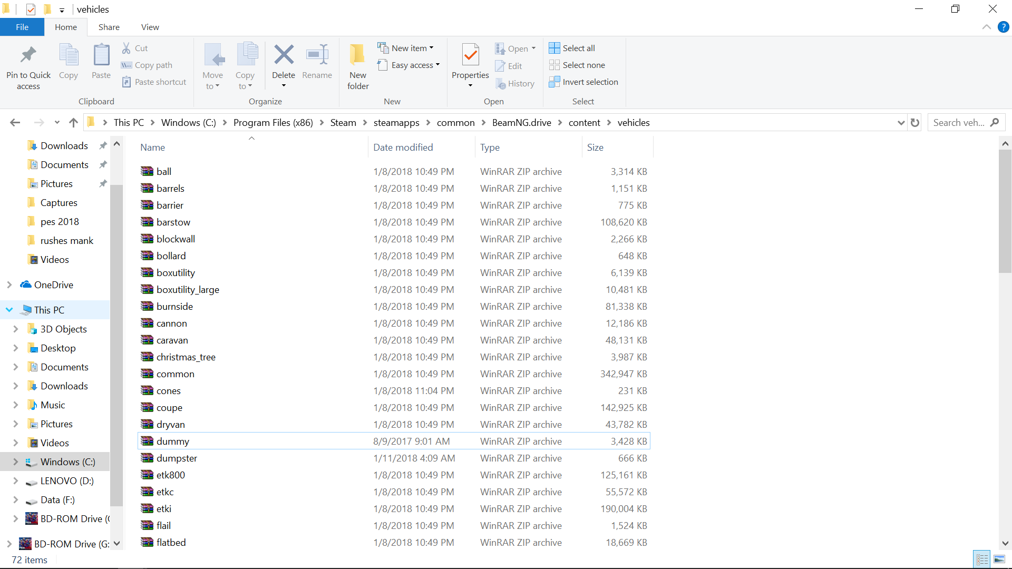Image resolution: width=1012 pixels, height=569 pixels.
Task: Select the pes 2018 folder
Action: click(x=60, y=221)
